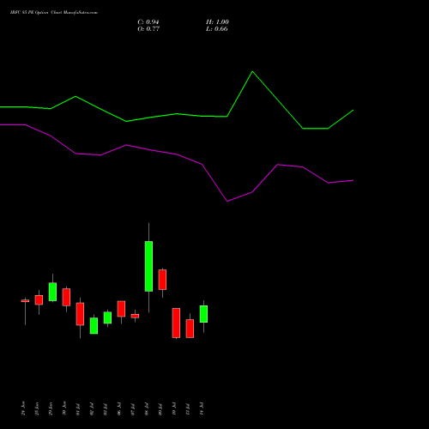Screen dimensions: 429x429
Task: Click the 14 Jul date axis label
Action: (x=202, y=408)
